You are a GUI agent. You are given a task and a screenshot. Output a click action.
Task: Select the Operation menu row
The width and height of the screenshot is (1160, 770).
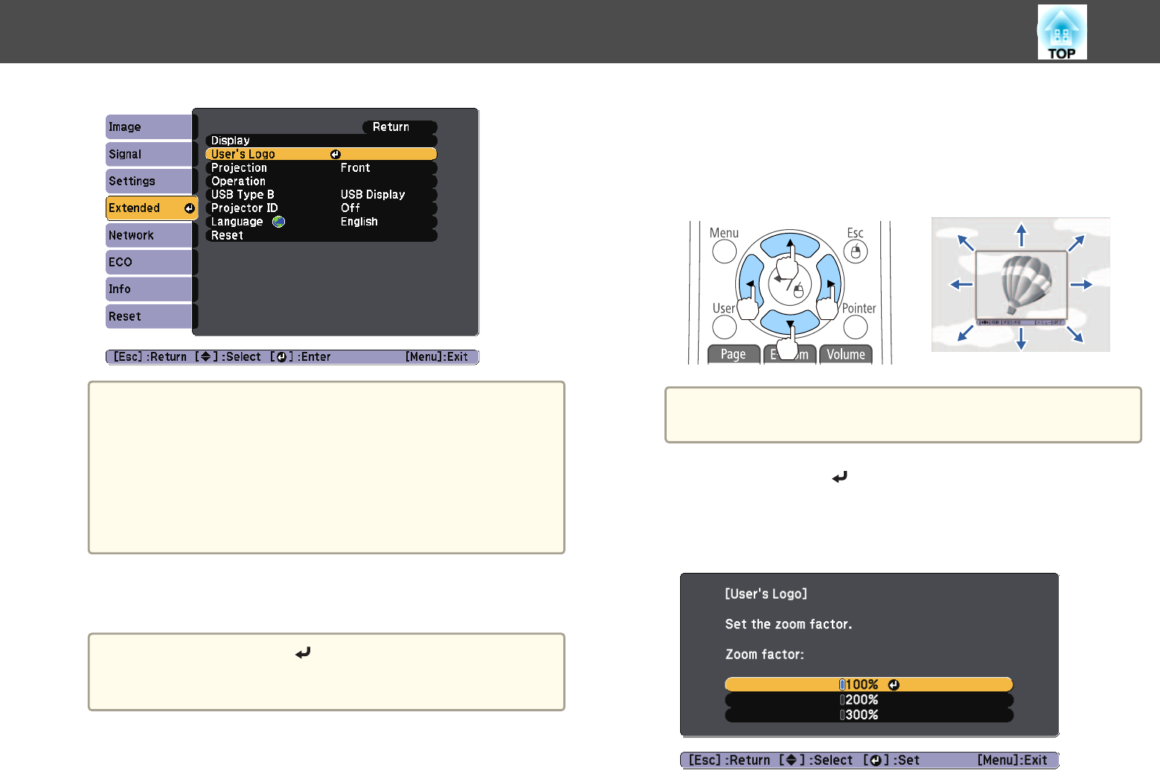(x=321, y=182)
